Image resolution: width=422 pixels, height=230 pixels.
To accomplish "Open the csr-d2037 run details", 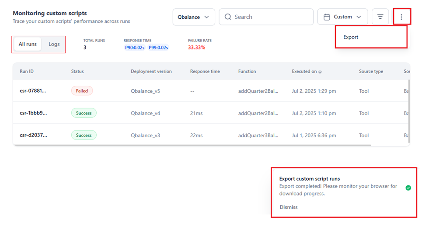I will click(x=33, y=135).
